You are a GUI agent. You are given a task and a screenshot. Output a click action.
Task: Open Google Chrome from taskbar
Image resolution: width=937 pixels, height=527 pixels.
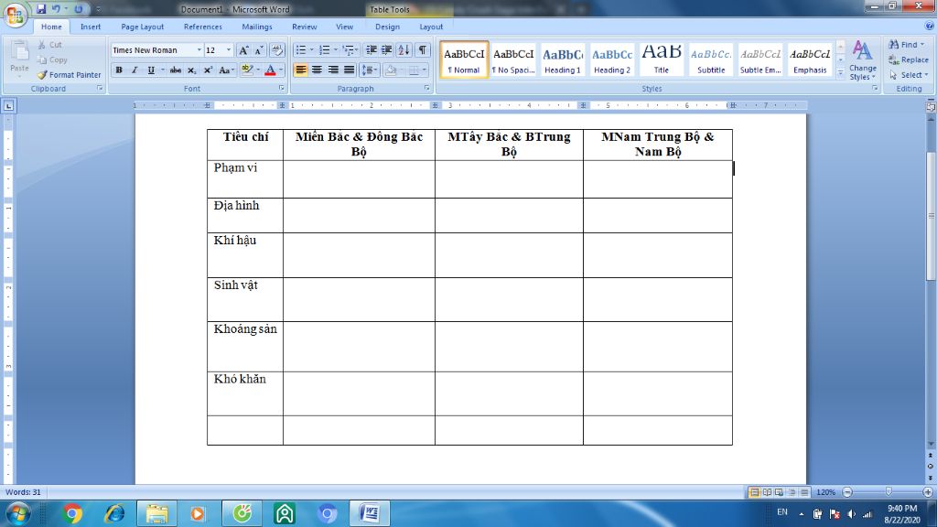coord(72,514)
